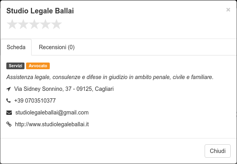The image size is (237, 164).
Task: Click the phone handset icon
Action: point(8,101)
